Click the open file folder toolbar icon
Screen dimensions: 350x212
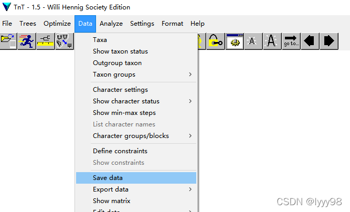[8, 41]
